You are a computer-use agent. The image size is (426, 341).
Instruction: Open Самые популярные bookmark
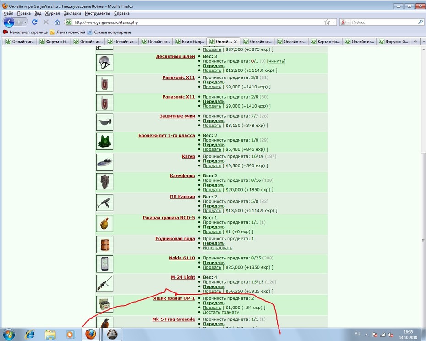[109, 32]
